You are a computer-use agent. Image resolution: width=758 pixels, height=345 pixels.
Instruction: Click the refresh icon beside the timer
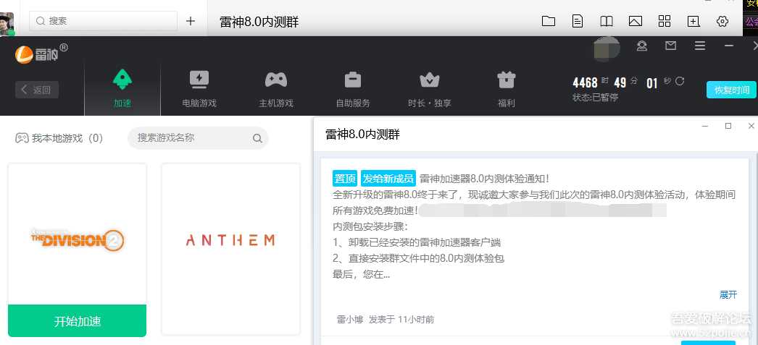(680, 82)
